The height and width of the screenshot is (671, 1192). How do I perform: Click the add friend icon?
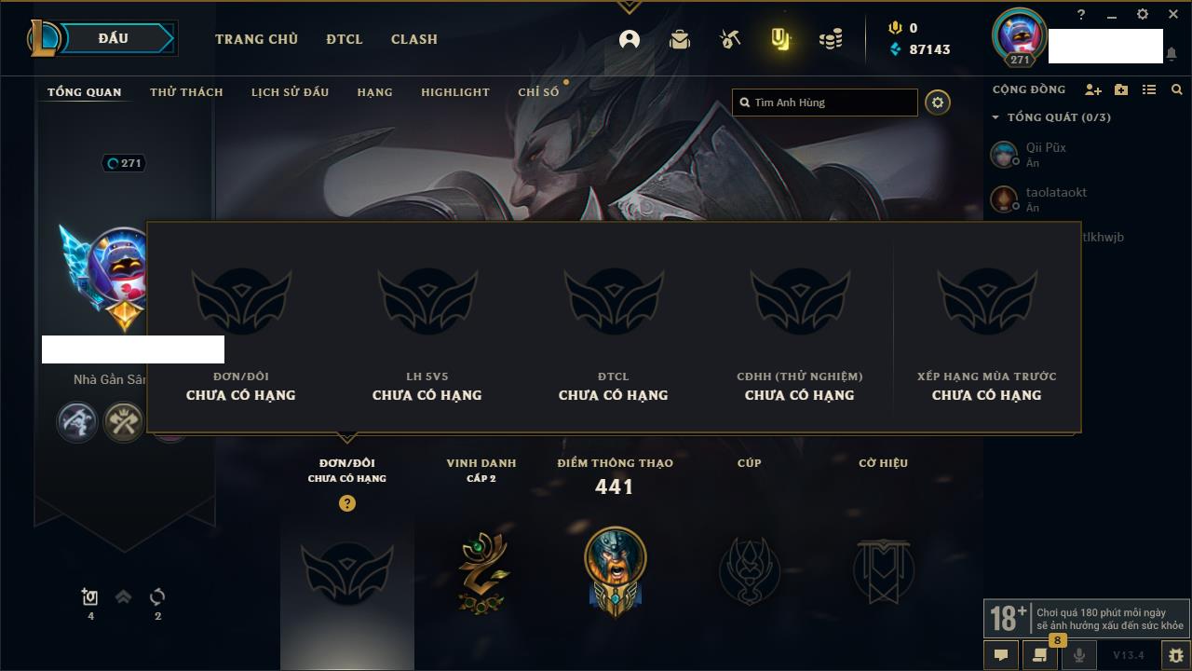coord(1093,89)
